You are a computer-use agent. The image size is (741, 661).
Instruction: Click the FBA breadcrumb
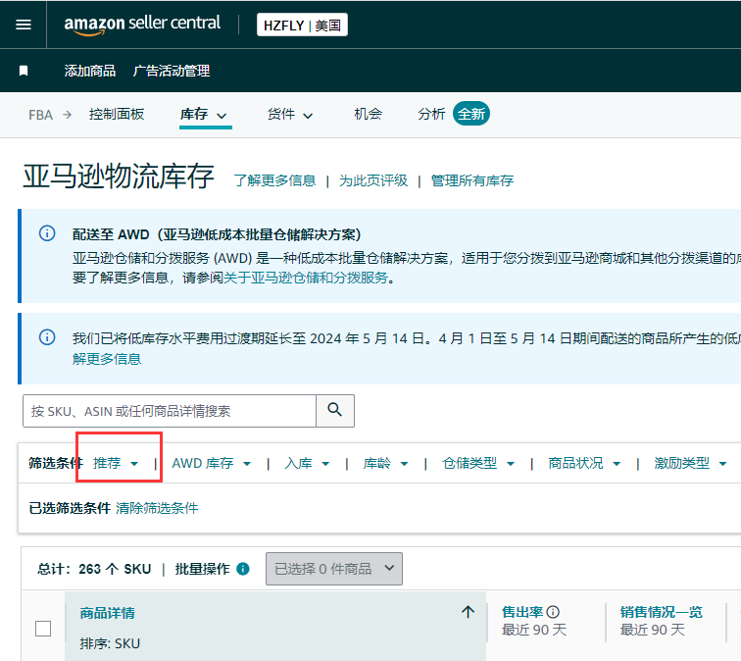(x=40, y=115)
